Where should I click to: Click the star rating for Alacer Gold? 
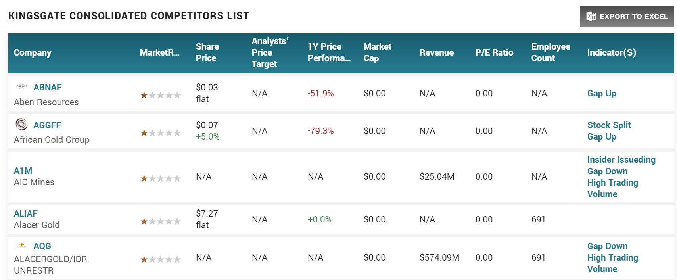[x=161, y=221]
